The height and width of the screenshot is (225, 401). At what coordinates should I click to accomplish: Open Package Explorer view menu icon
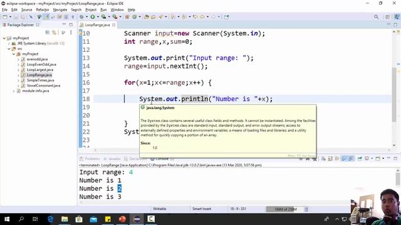[x=71, y=32]
